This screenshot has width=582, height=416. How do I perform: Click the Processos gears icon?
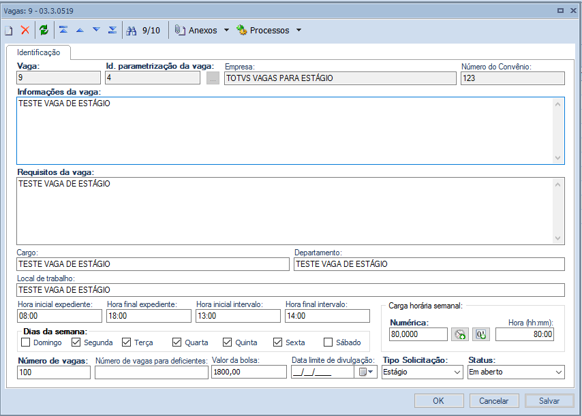pos(242,30)
